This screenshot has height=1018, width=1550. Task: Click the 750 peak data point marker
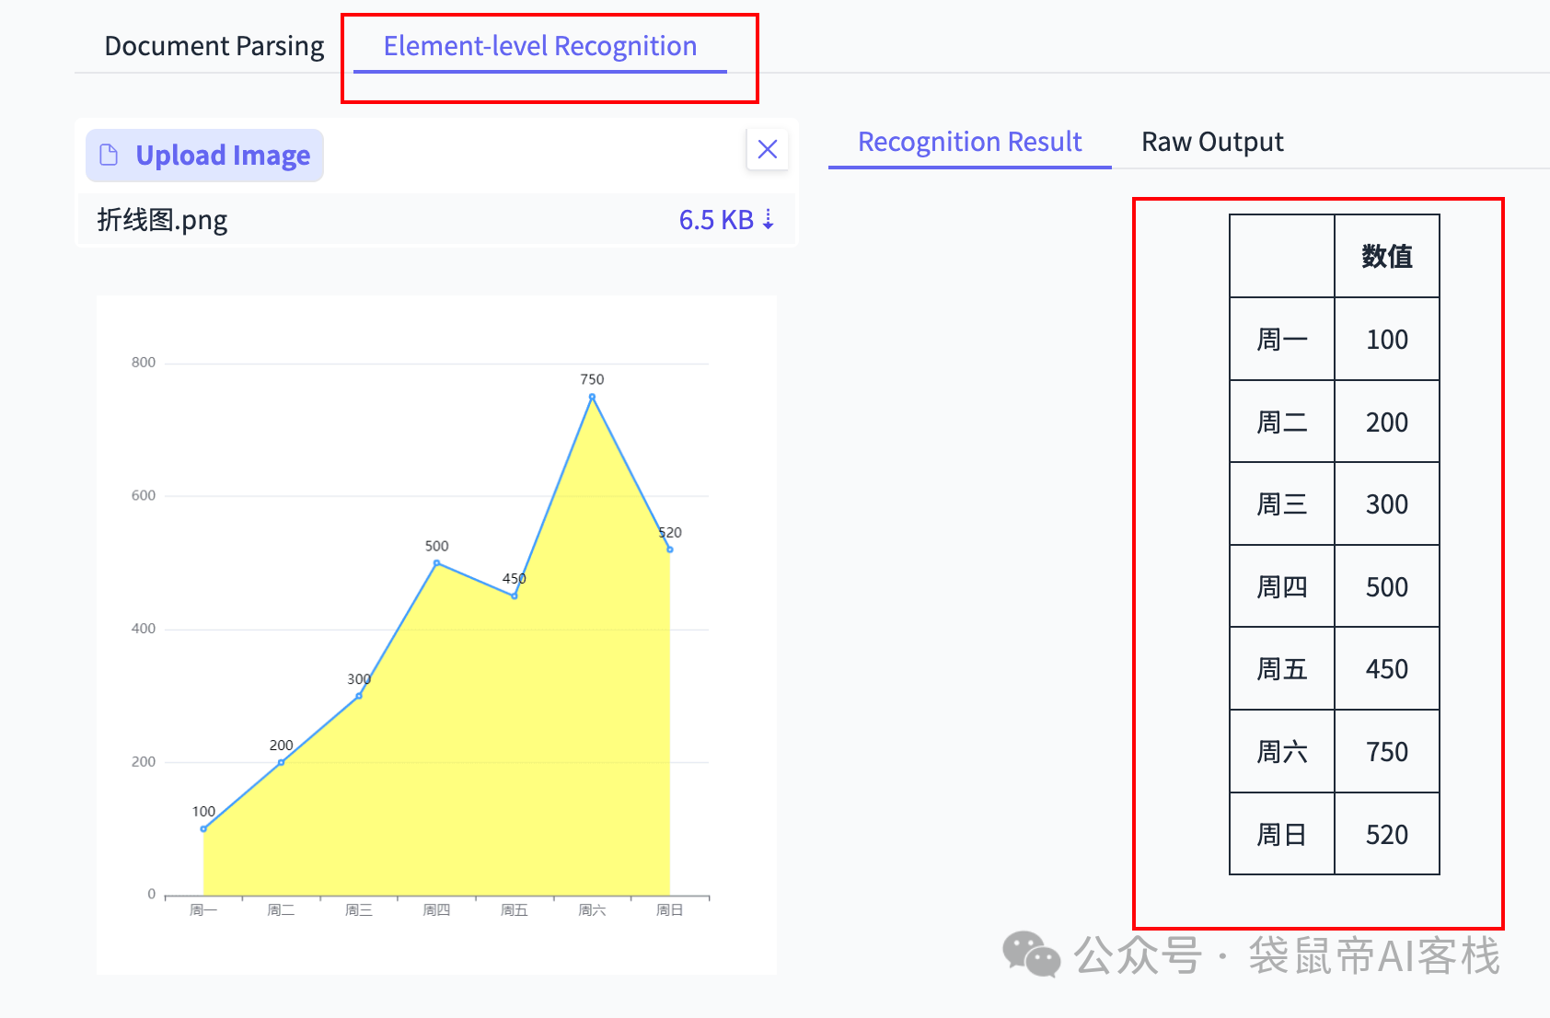(592, 397)
